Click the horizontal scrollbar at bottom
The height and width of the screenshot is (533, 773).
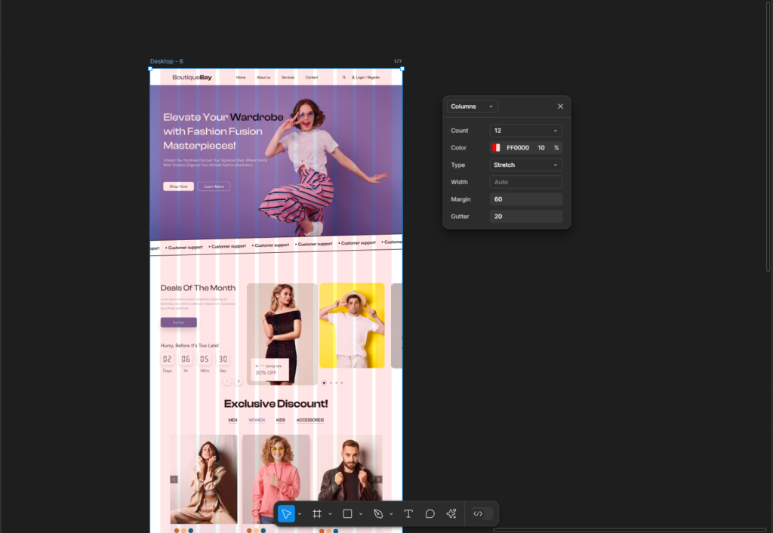(630, 529)
